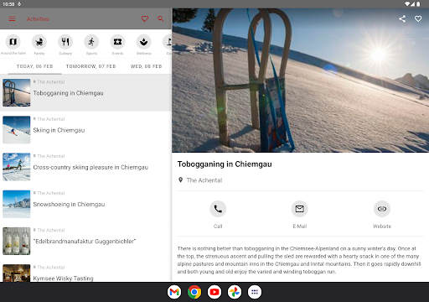Tap the E-Mail envelope icon
This screenshot has height=302, width=429.
point(300,209)
